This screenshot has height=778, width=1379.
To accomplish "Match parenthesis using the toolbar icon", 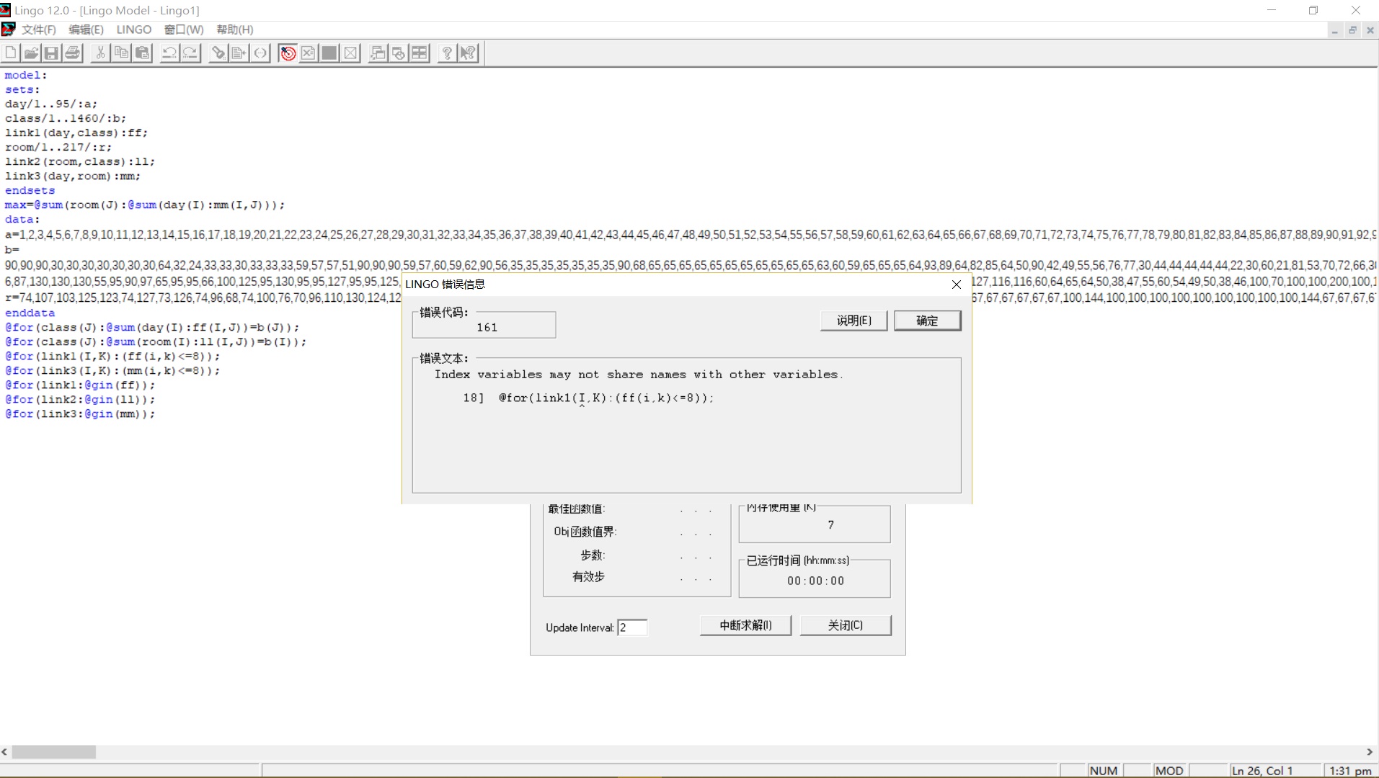I will [260, 53].
